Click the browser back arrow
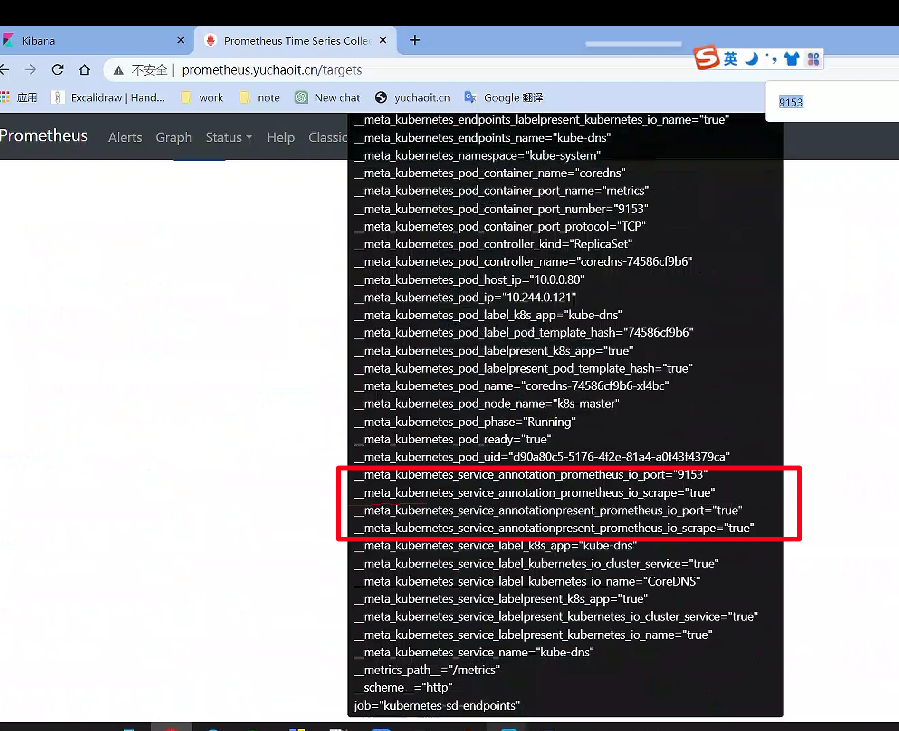The width and height of the screenshot is (899, 731). coord(5,70)
